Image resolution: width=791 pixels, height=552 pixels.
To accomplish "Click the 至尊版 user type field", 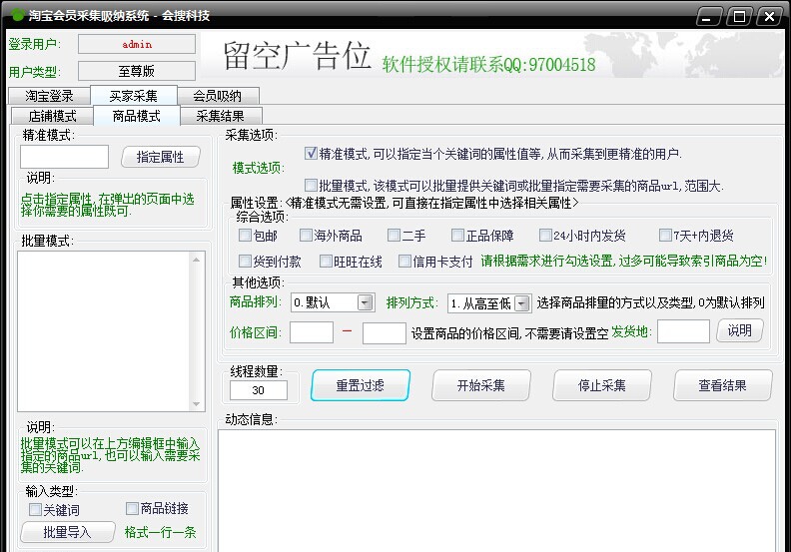I will (137, 71).
